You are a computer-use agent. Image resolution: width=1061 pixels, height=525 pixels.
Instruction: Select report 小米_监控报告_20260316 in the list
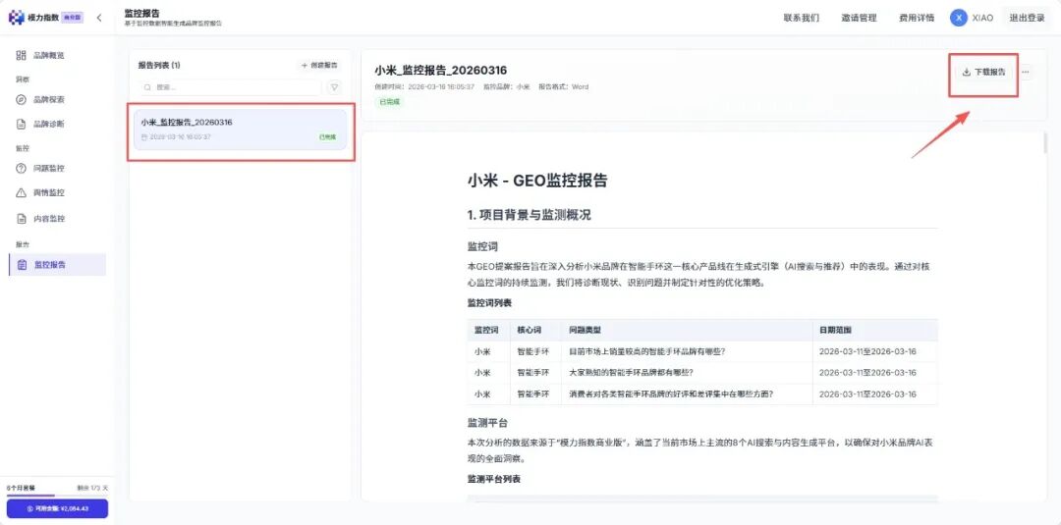click(x=241, y=130)
